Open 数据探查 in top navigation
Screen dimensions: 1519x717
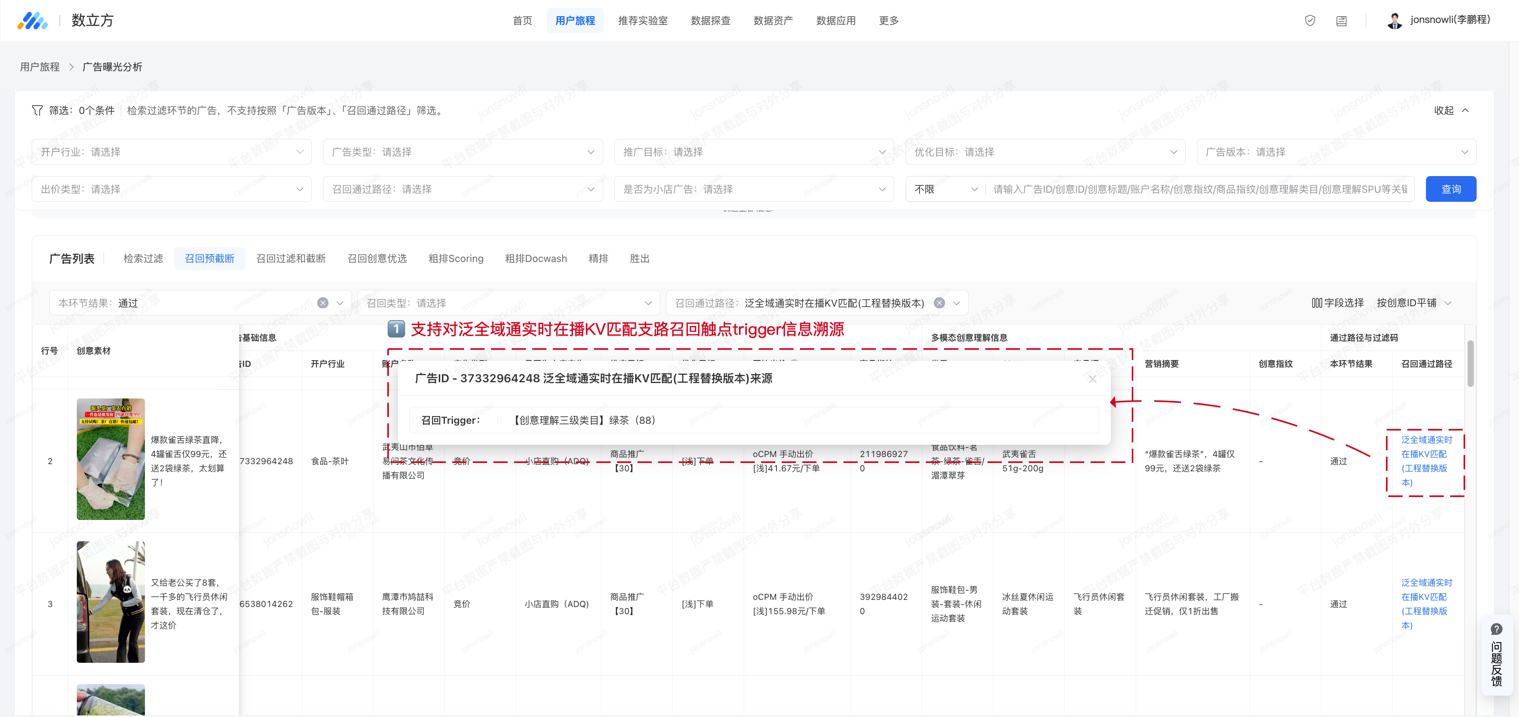tap(710, 21)
